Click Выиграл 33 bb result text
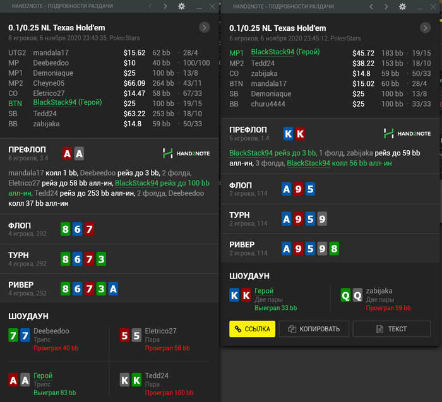Screen dimensions: 442x402 coord(276,308)
